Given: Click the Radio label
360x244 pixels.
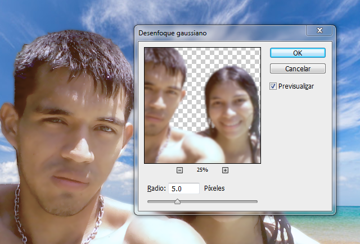Looking at the screenshot, I should [x=156, y=188].
